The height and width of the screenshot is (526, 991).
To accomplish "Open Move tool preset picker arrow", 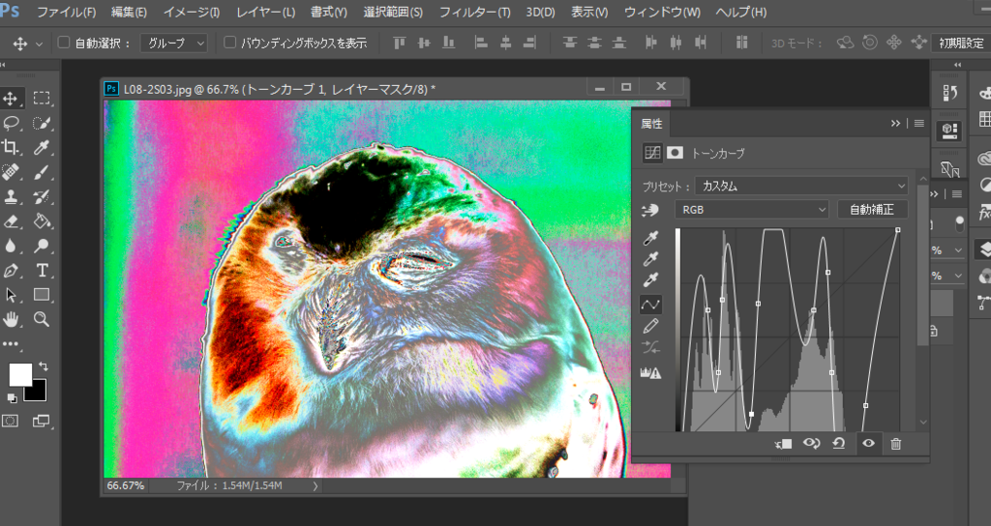I will pyautogui.click(x=39, y=44).
